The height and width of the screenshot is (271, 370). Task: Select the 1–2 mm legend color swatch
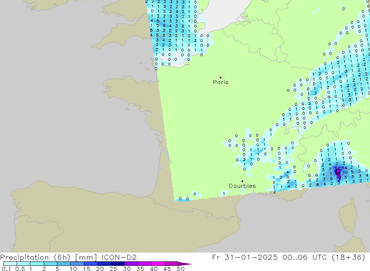click(x=37, y=264)
